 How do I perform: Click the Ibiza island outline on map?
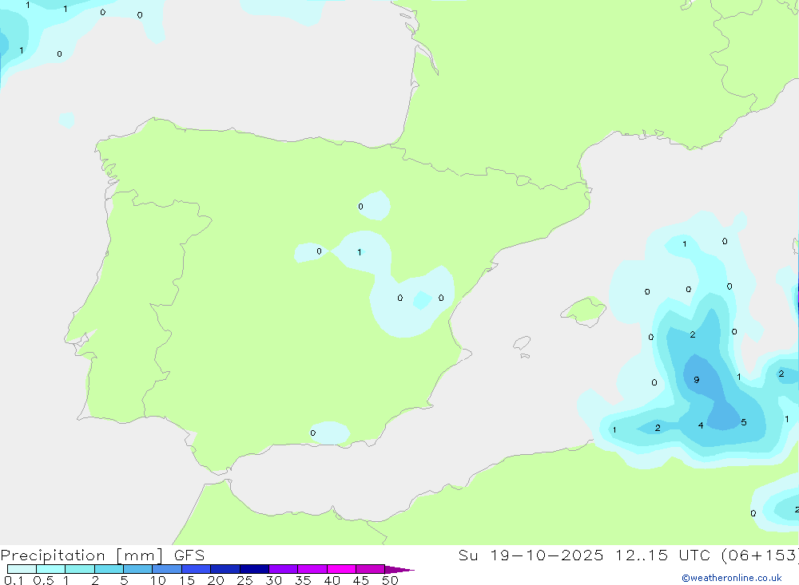(x=522, y=343)
